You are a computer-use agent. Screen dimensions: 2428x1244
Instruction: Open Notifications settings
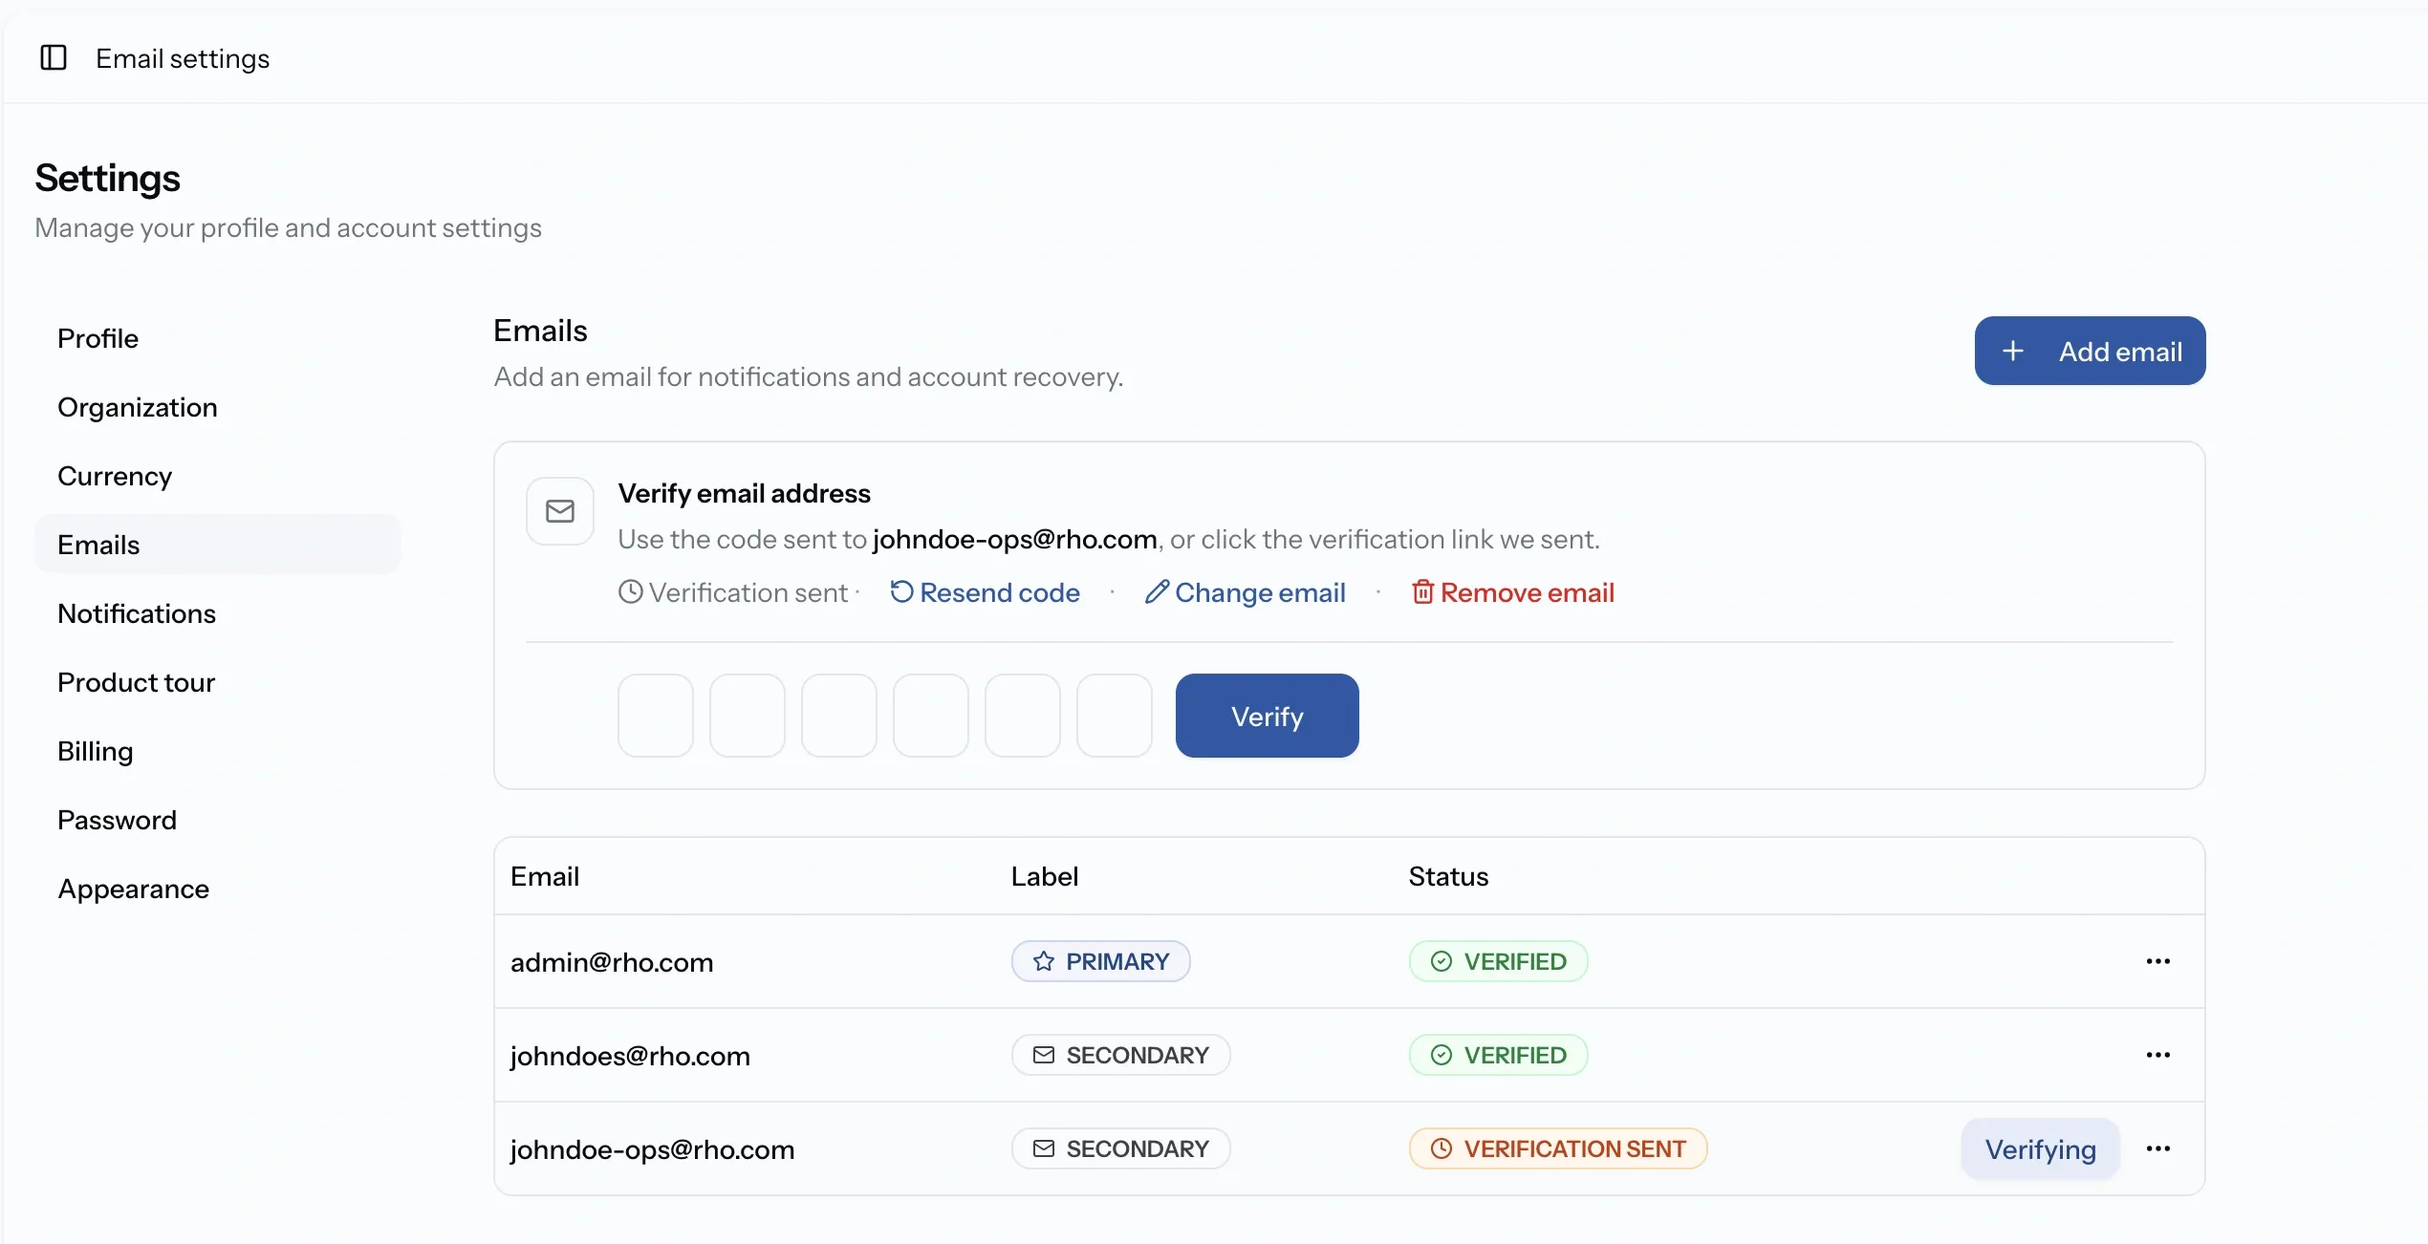(x=218, y=613)
